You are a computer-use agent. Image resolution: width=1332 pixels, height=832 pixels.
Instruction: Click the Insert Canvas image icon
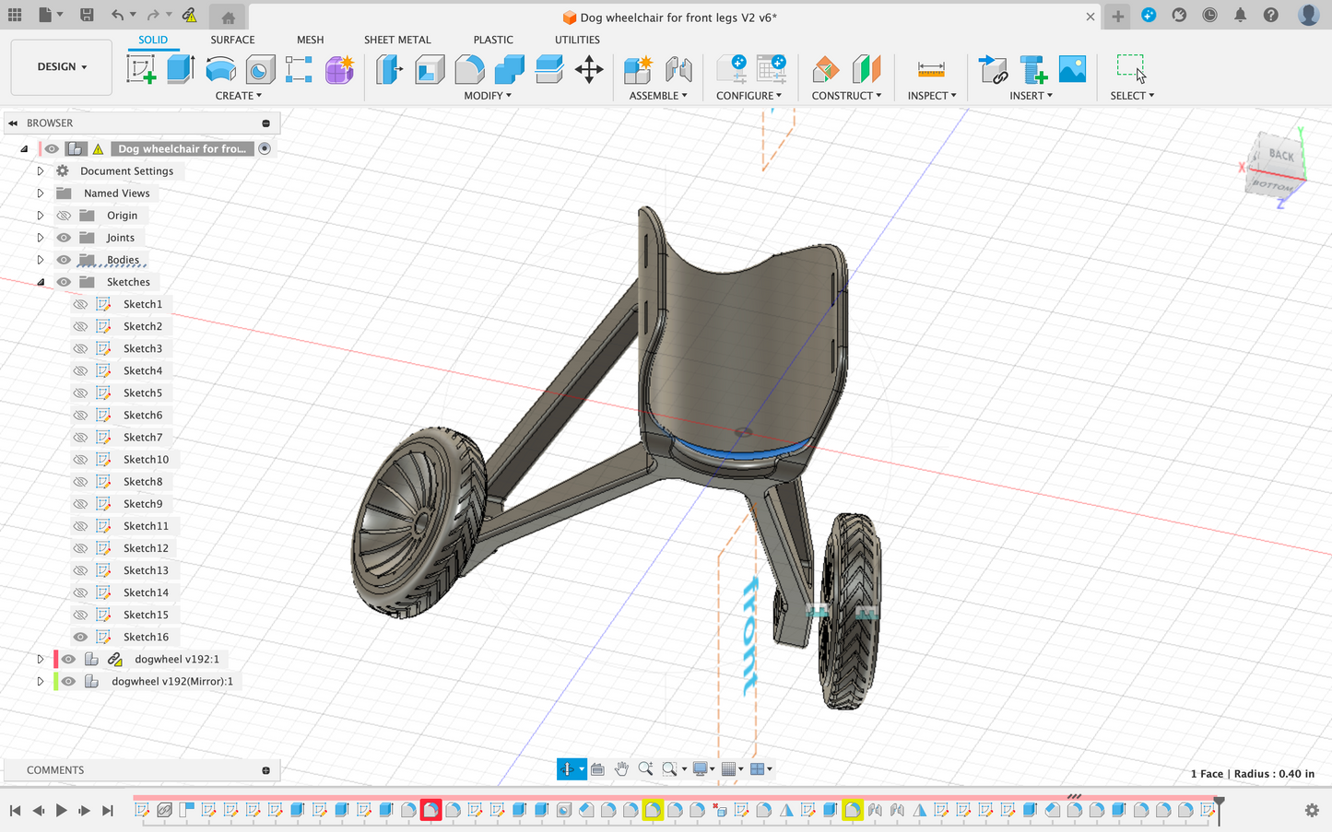pyautogui.click(x=1072, y=69)
